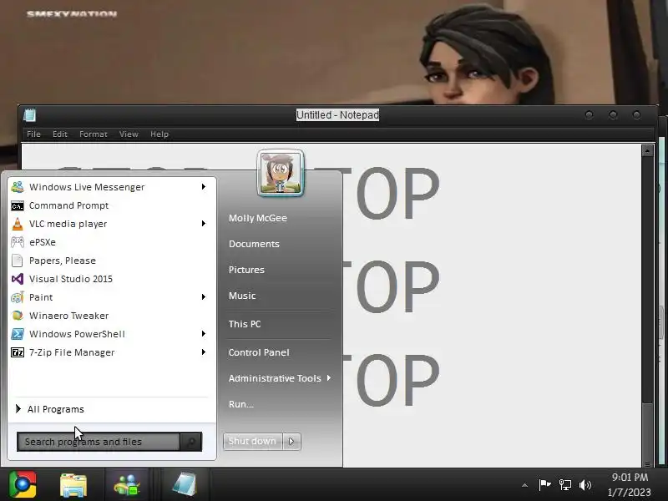Screen dimensions: 668x501
Task: Click the volume speaker tray icon
Action: point(585,485)
